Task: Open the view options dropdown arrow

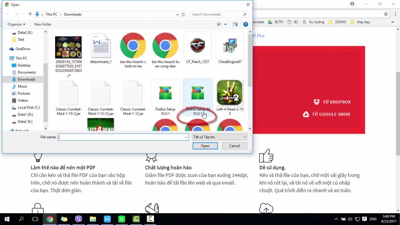Action: [x=225, y=24]
